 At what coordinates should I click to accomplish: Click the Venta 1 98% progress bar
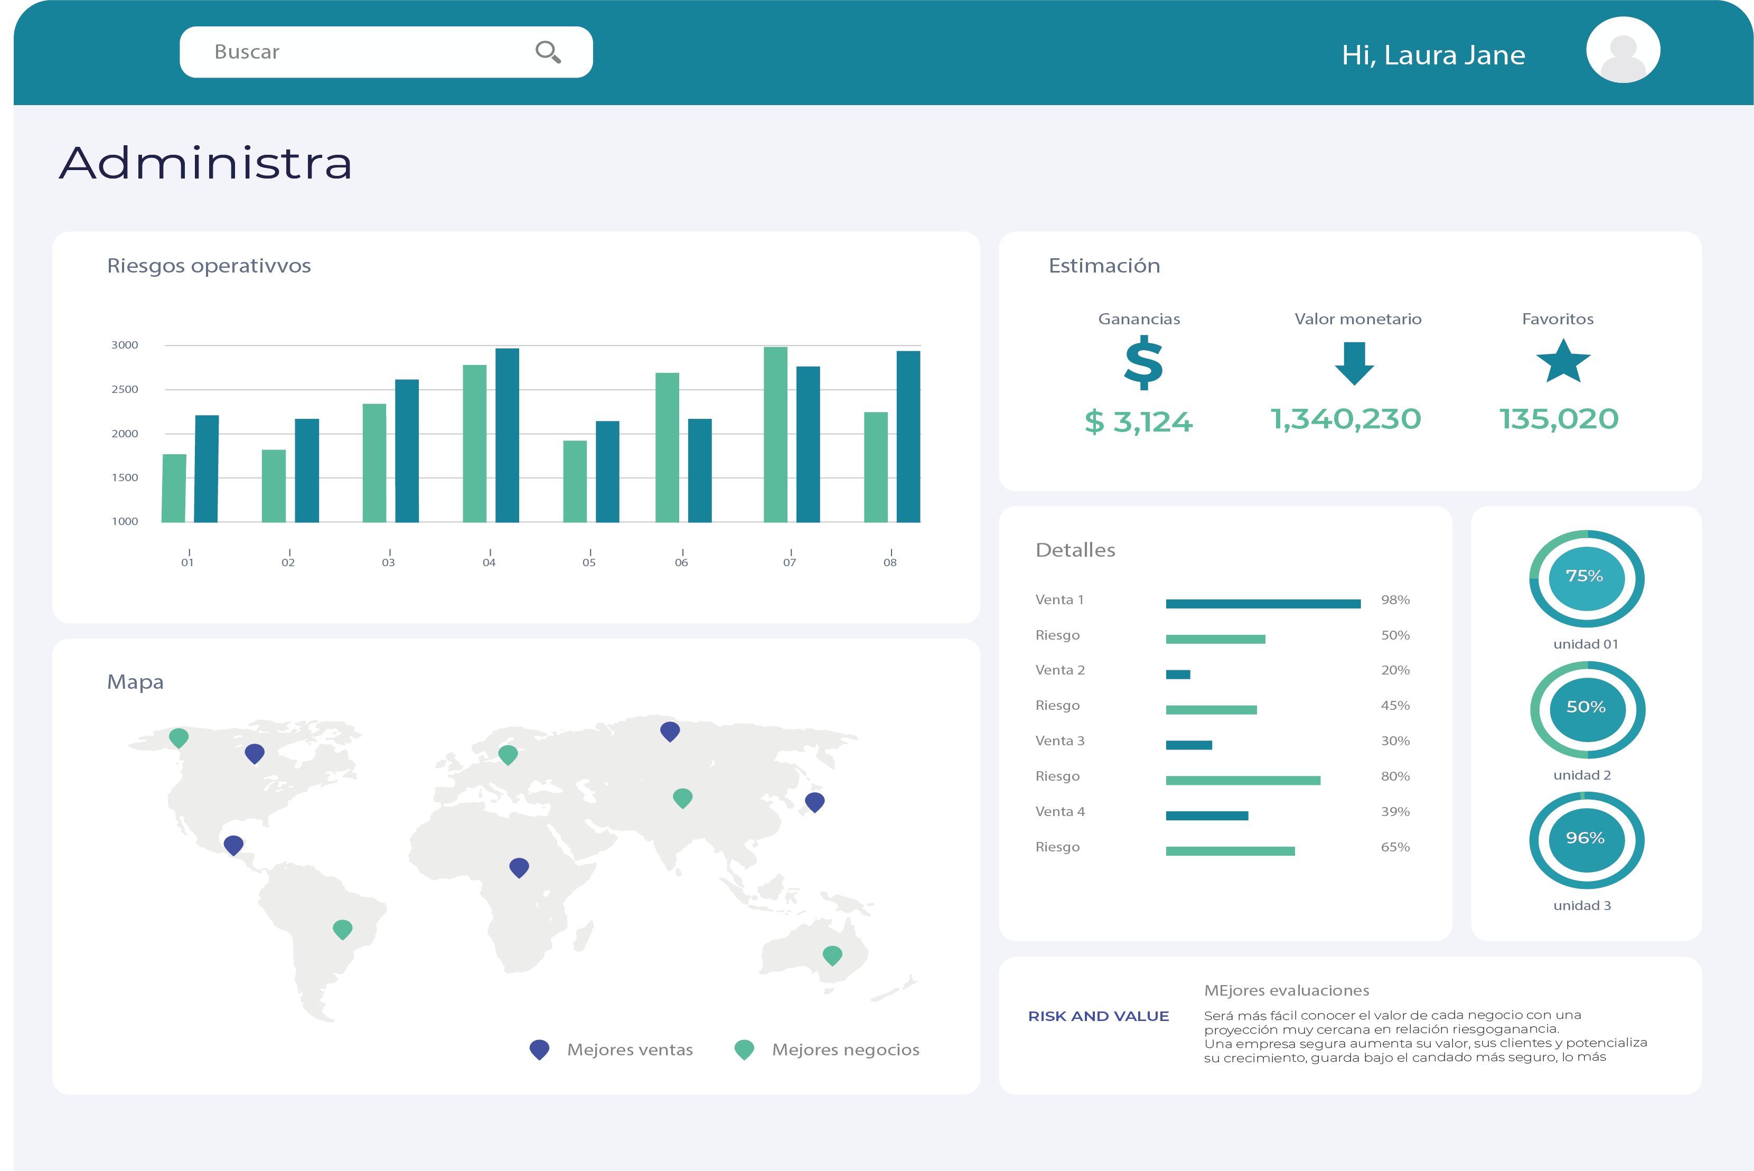tap(1263, 603)
